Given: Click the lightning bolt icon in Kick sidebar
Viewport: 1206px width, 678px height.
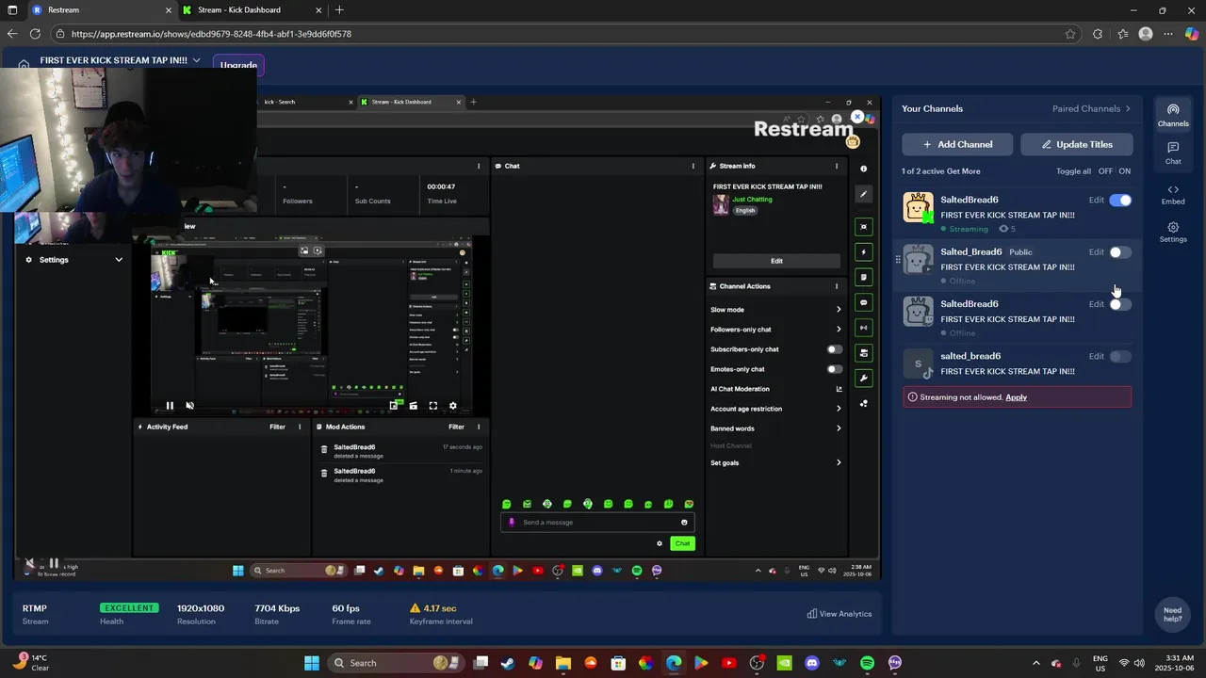Looking at the screenshot, I should pyautogui.click(x=863, y=252).
